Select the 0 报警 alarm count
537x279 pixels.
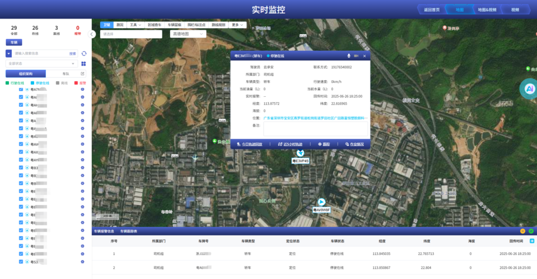coord(78,30)
